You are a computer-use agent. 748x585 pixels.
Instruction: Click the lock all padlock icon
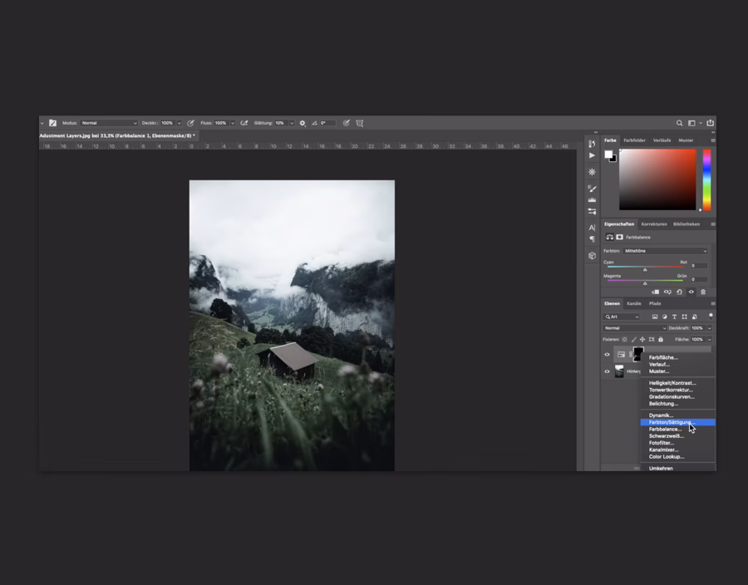tap(661, 339)
